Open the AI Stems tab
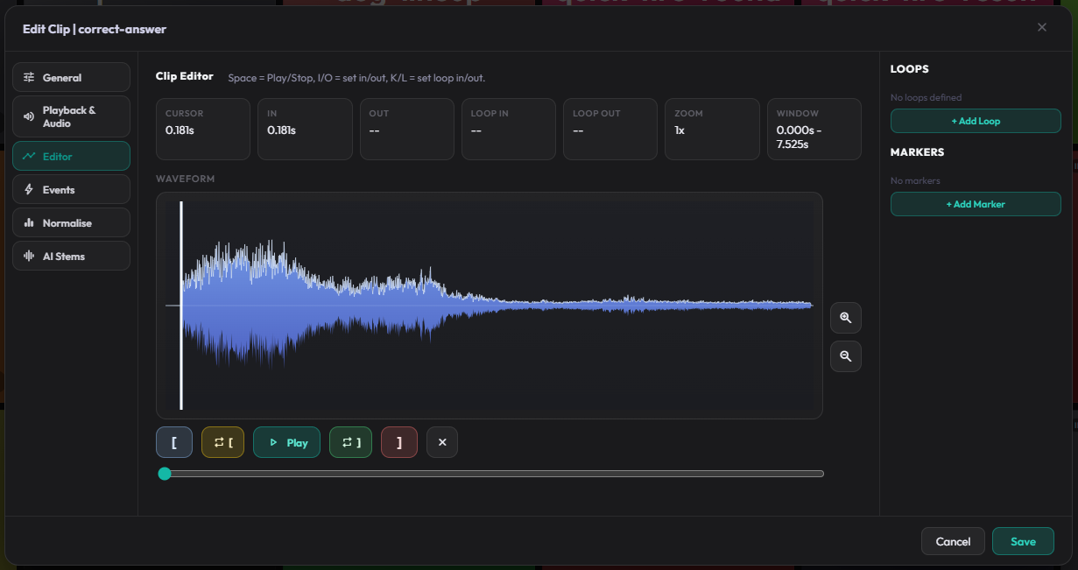The height and width of the screenshot is (570, 1078). pyautogui.click(x=71, y=256)
